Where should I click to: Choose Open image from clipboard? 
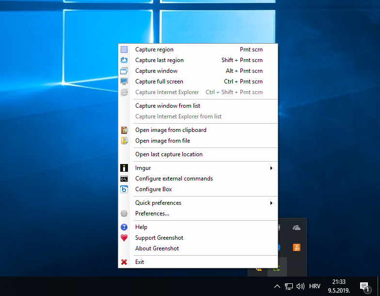(198, 130)
